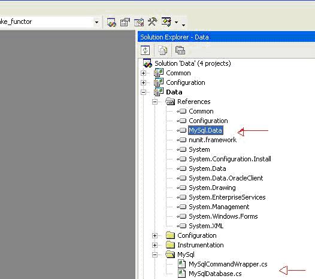Expand the Configuration project node

pyautogui.click(x=143, y=82)
